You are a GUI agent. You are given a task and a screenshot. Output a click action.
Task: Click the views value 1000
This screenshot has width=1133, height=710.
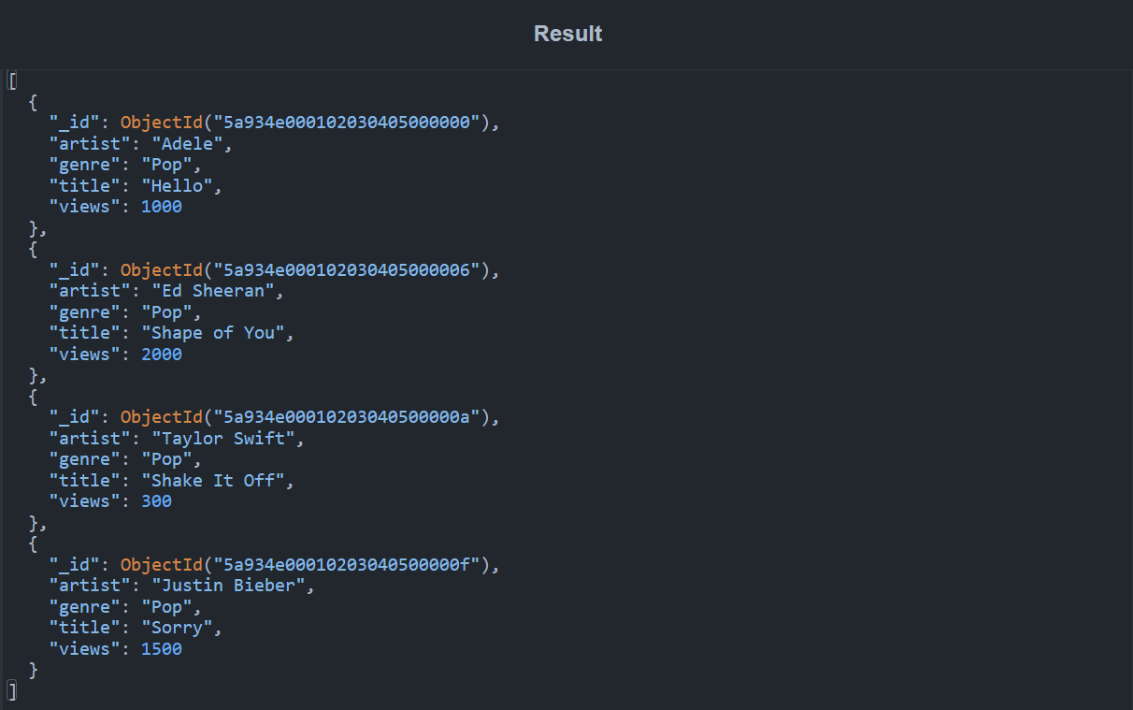pyautogui.click(x=161, y=207)
